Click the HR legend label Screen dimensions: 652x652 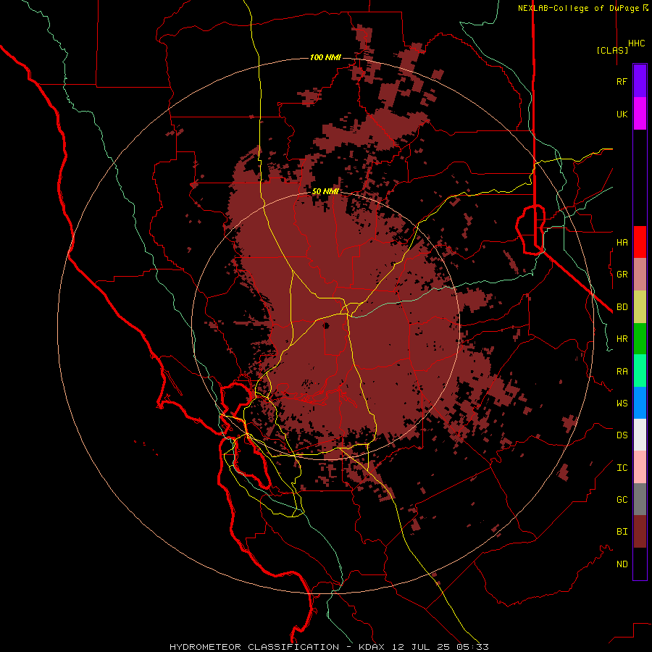[622, 339]
